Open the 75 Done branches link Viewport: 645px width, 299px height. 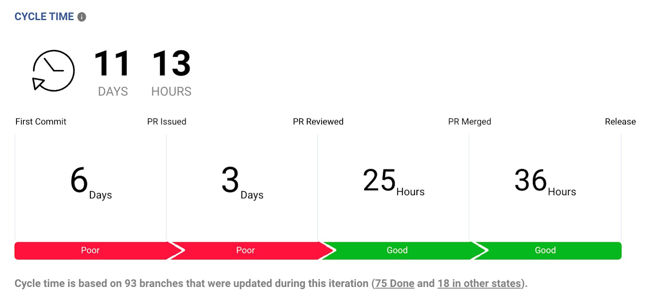(394, 284)
